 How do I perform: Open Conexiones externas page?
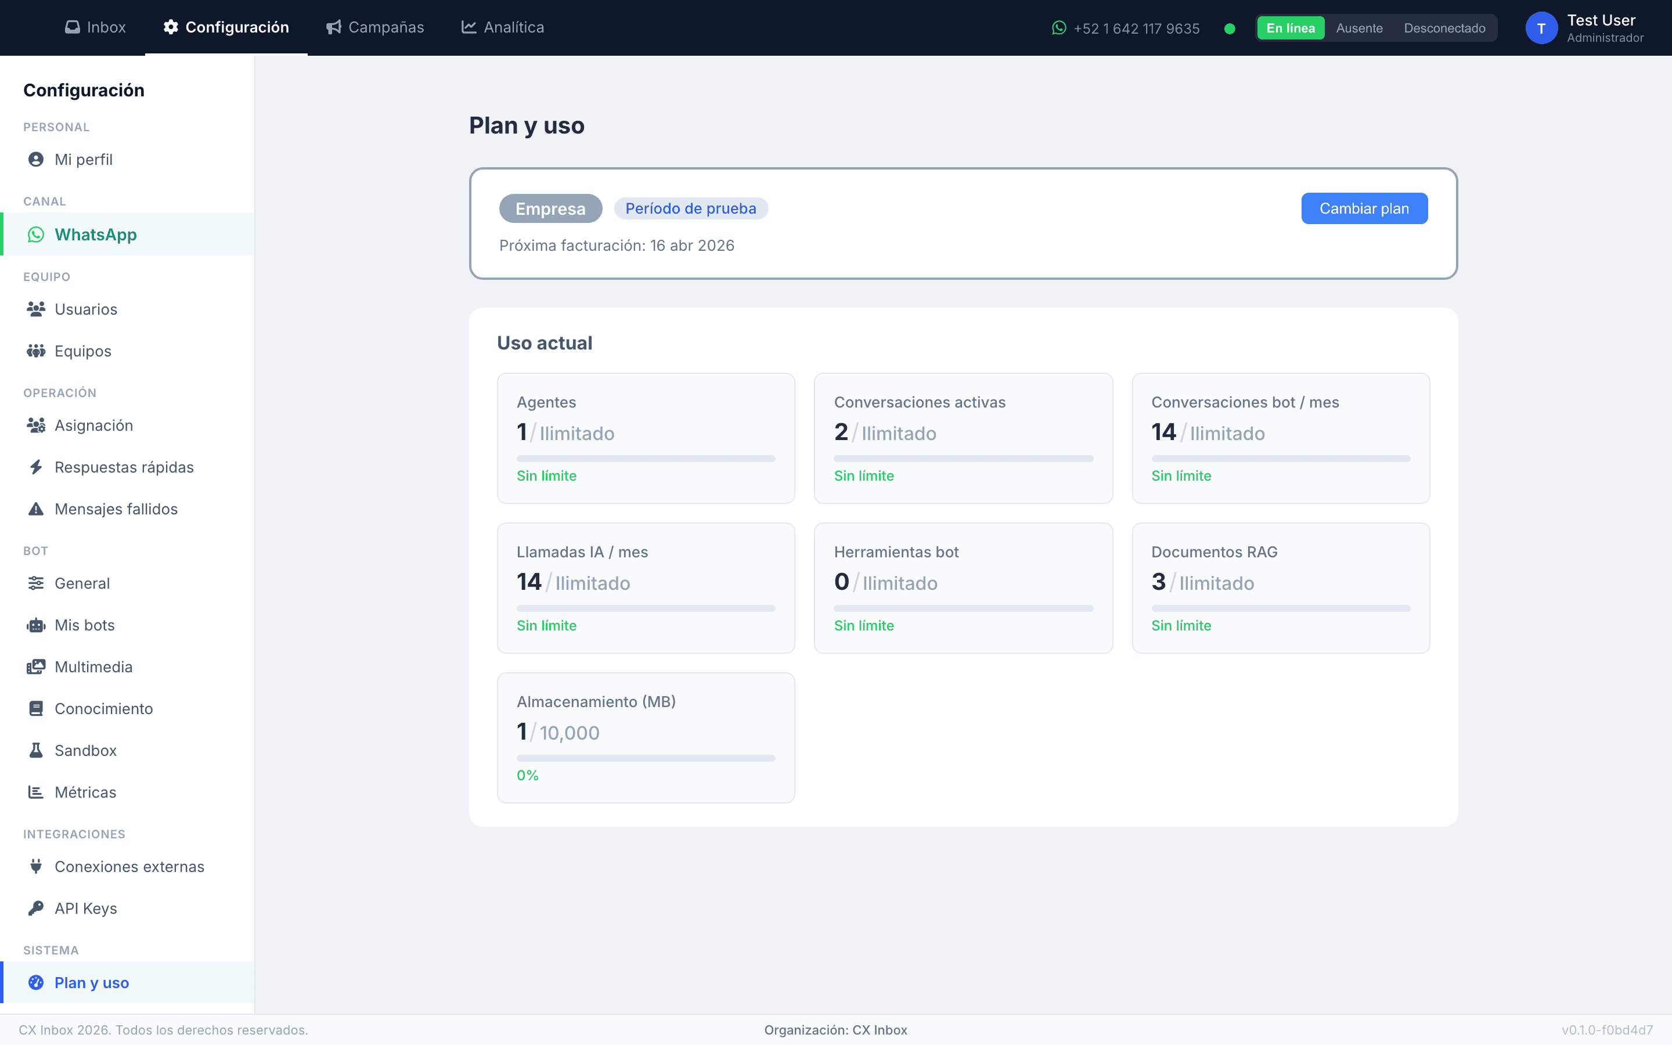[127, 867]
